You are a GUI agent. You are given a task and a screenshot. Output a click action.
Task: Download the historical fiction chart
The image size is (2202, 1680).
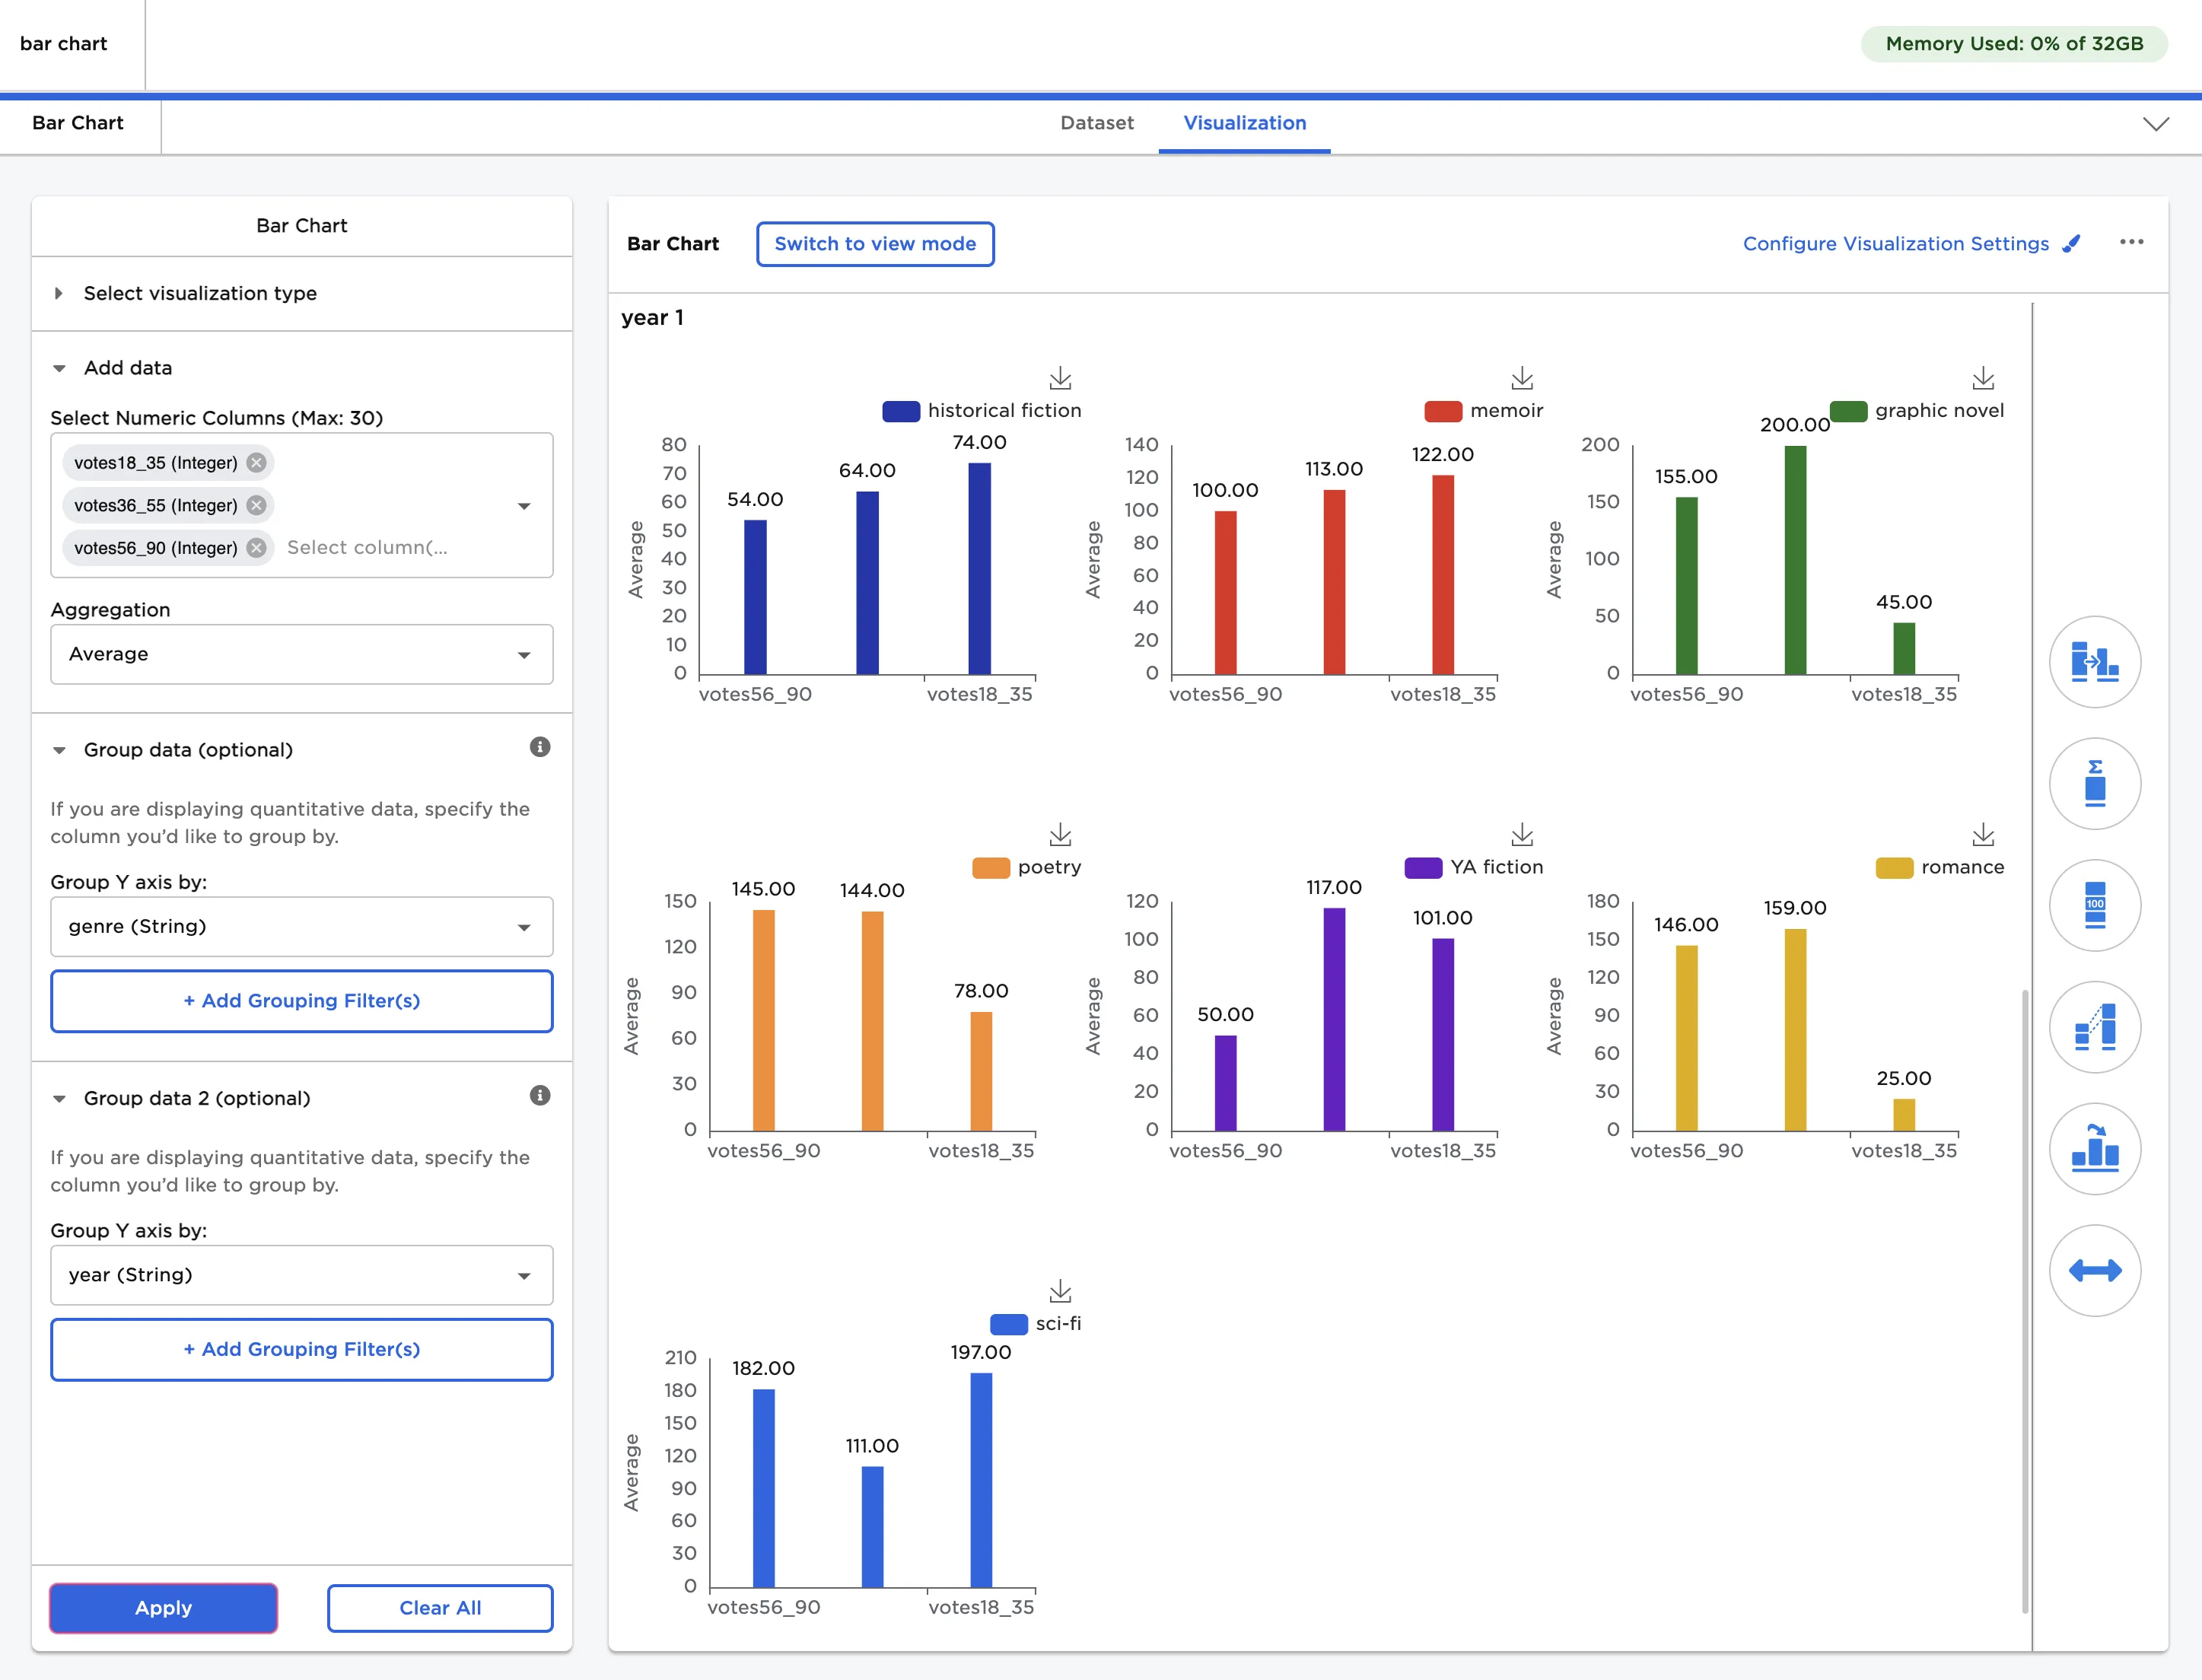(x=1060, y=378)
